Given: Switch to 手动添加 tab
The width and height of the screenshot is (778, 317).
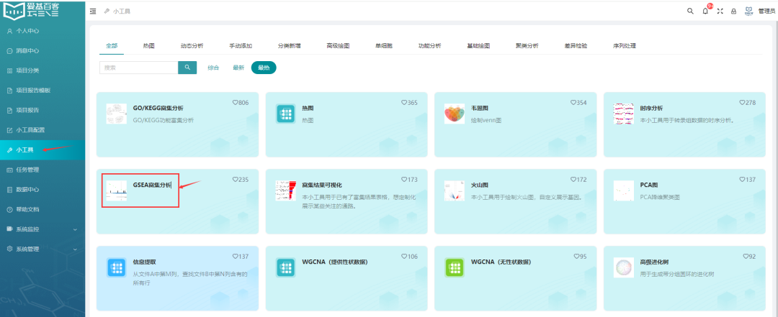Looking at the screenshot, I should [x=241, y=45].
